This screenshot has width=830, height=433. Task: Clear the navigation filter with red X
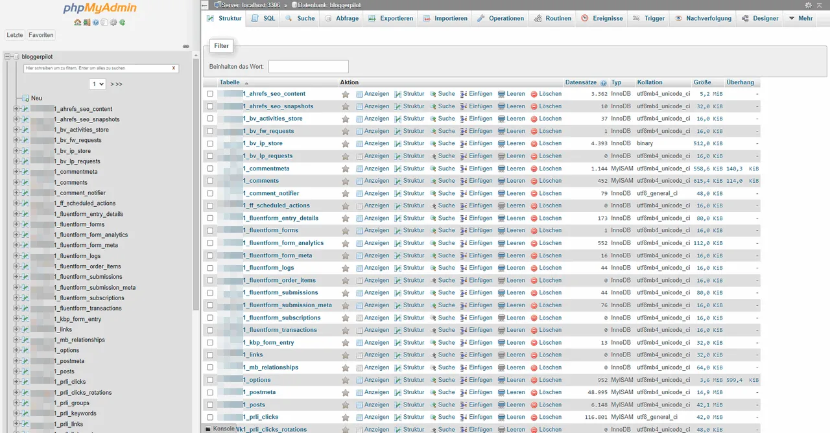(173, 68)
